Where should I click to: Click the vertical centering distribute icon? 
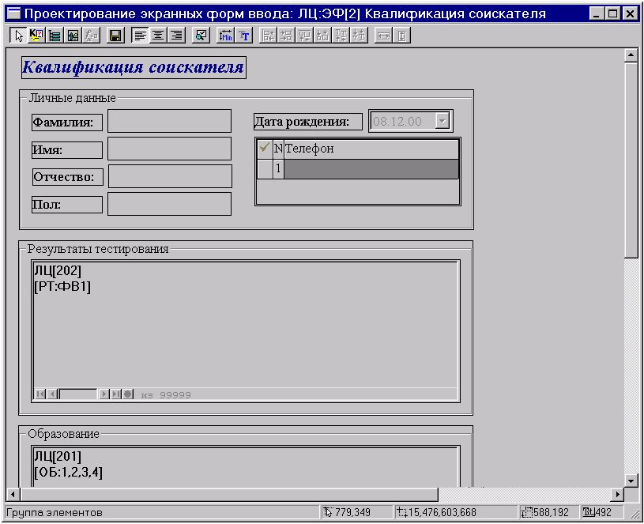pos(359,36)
